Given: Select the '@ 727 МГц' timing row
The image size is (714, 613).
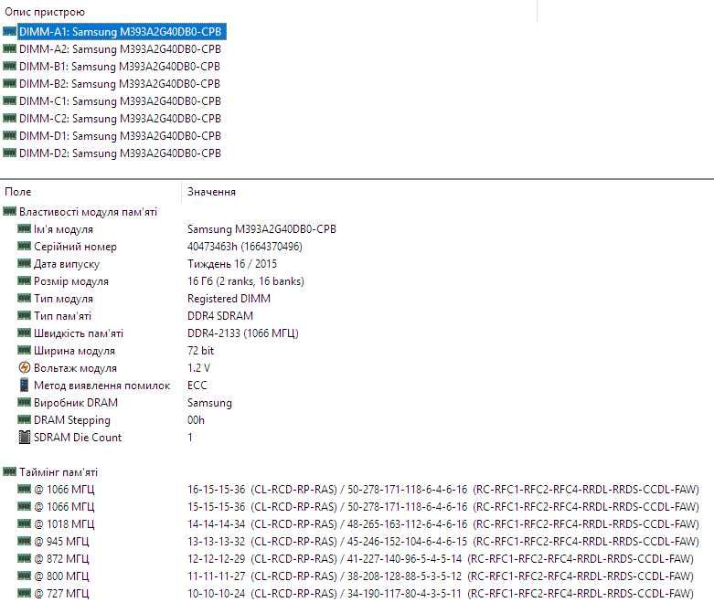Looking at the screenshot, I should pos(356,593).
